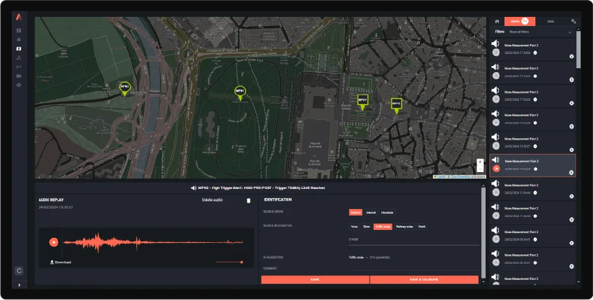Image resolution: width=593 pixels, height=300 pixels.
Task: Switch to the Data tab
Action: coord(551,21)
